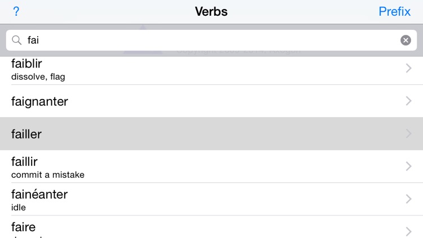This screenshot has height=238, width=423.
Task: Tap the chevron beside faire
Action: click(x=408, y=232)
